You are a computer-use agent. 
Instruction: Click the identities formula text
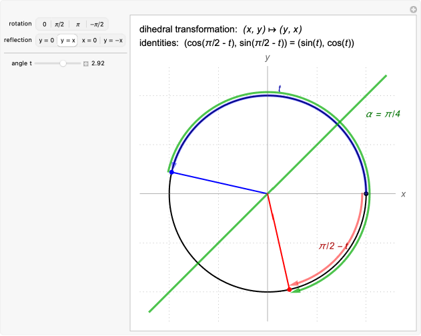[247, 43]
